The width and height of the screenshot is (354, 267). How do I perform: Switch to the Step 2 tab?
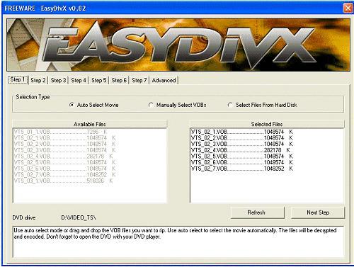38,80
